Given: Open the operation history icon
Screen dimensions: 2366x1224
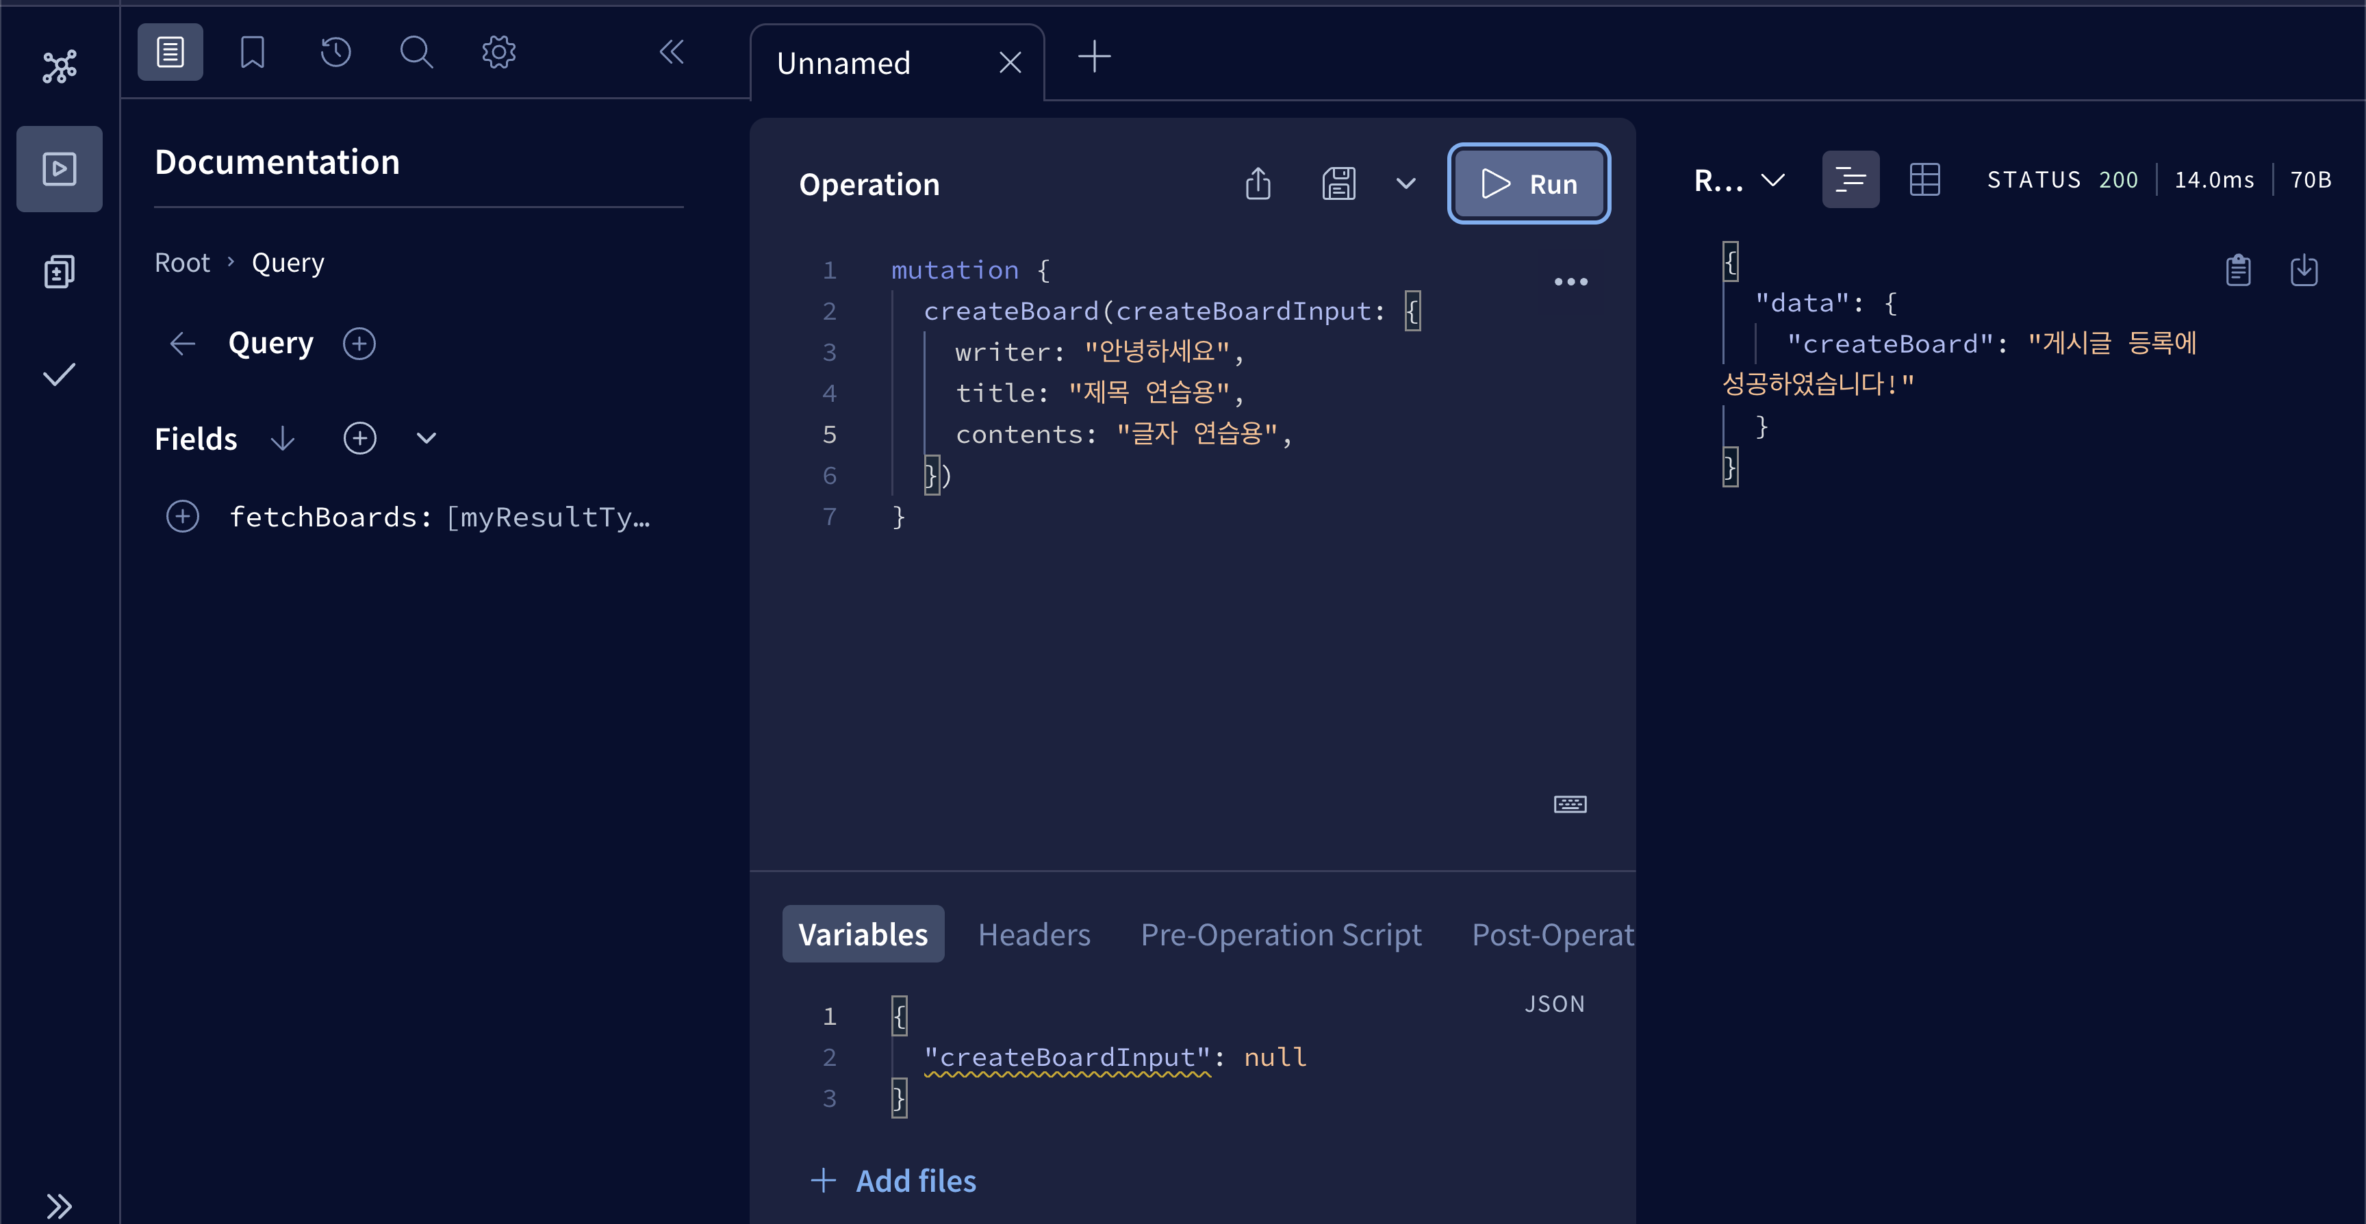Looking at the screenshot, I should click(335, 52).
